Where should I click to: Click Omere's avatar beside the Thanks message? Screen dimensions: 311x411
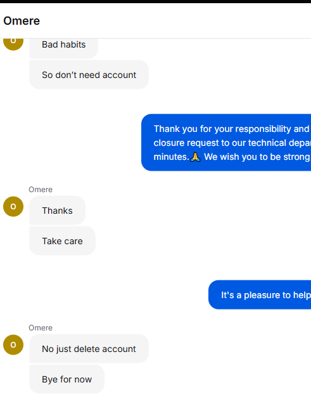13,207
